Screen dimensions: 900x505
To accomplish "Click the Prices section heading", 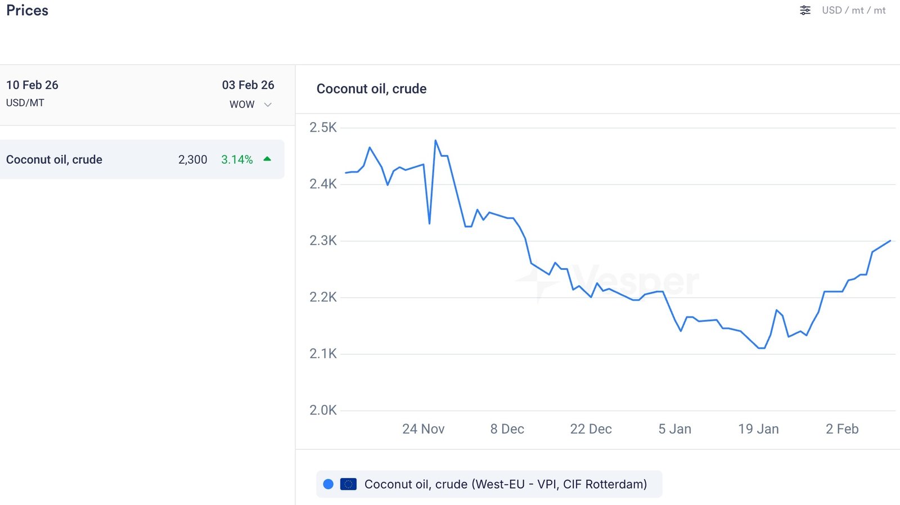I will (x=27, y=10).
